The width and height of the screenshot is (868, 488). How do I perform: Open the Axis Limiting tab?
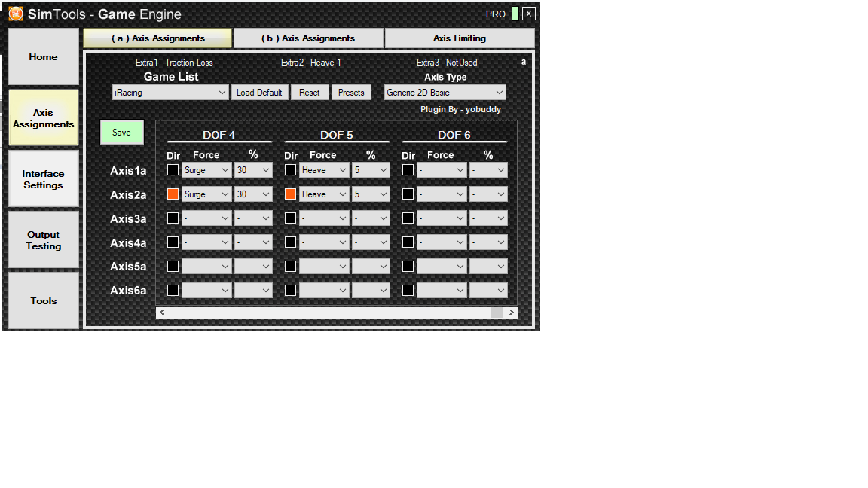pos(460,38)
